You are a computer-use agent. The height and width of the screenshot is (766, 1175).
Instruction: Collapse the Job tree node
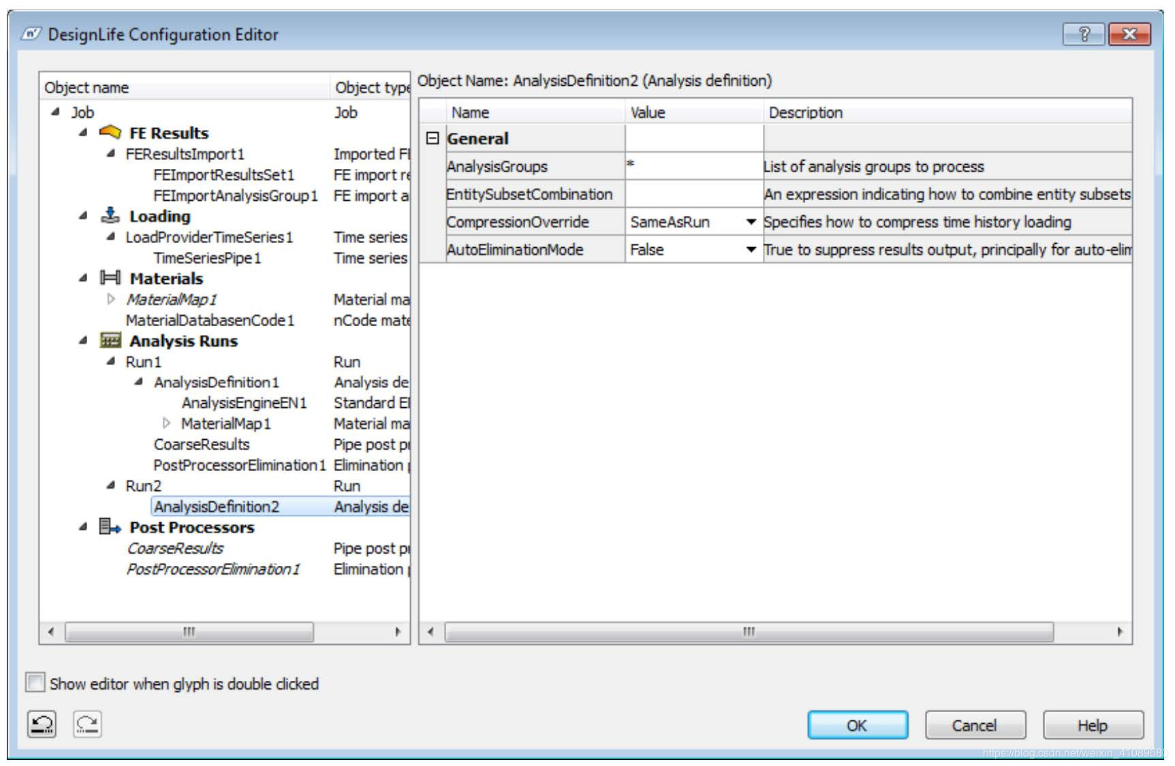(x=56, y=112)
